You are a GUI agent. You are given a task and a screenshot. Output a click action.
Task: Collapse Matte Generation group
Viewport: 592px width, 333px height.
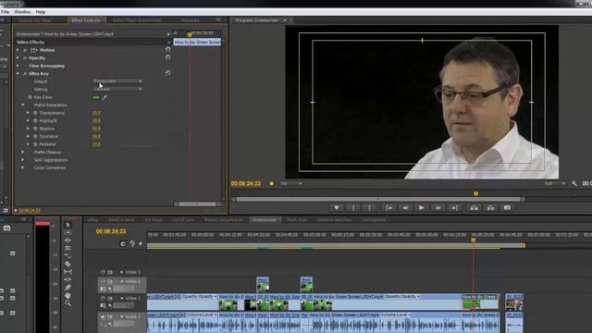point(23,105)
